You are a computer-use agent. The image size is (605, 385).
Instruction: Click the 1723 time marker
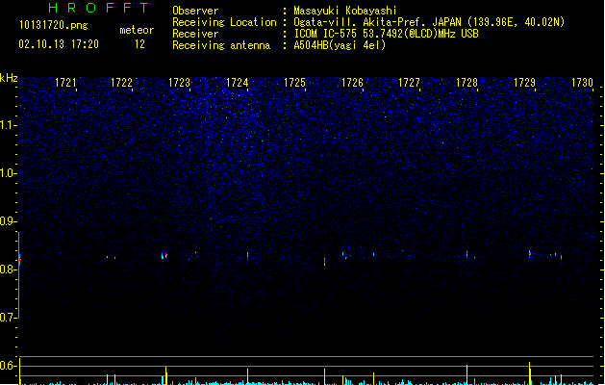coord(180,83)
